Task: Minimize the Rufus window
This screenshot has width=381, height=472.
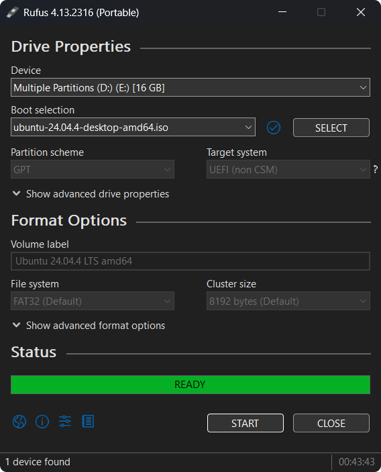Action: (x=282, y=12)
